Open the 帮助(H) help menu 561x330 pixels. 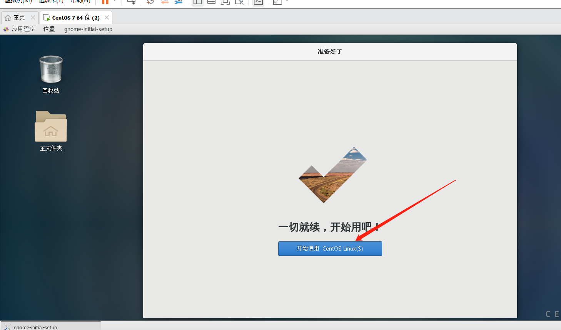click(80, 2)
